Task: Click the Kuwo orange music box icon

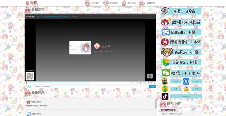Action: 186,89
